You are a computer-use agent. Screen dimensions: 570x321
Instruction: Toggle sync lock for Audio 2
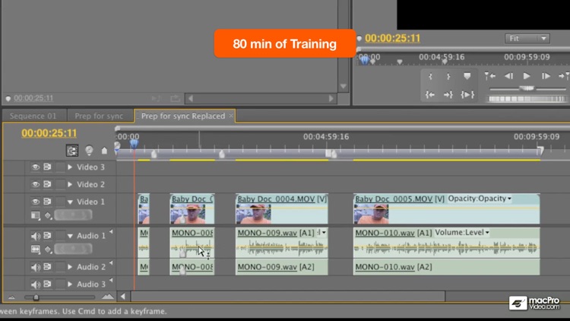pos(47,267)
